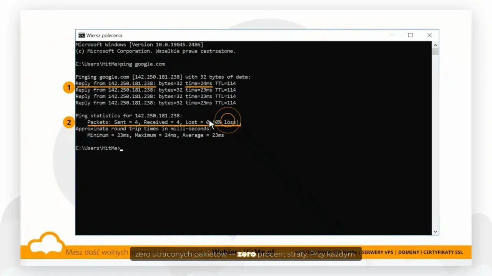The height and width of the screenshot is (276, 492).
Task: Click the Microsoft Corporation copyright line
Action: point(156,51)
